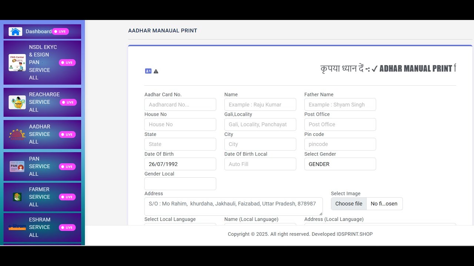Click the Address textarea

click(234, 207)
